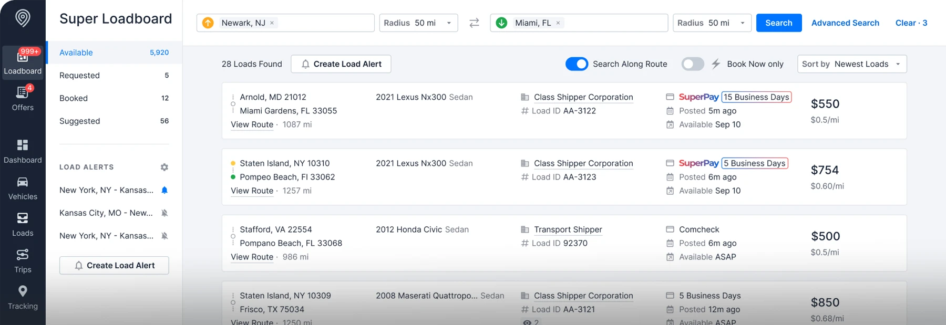946x325 pixels.
Task: Open Offers with 4 notifications
Action: (x=23, y=98)
